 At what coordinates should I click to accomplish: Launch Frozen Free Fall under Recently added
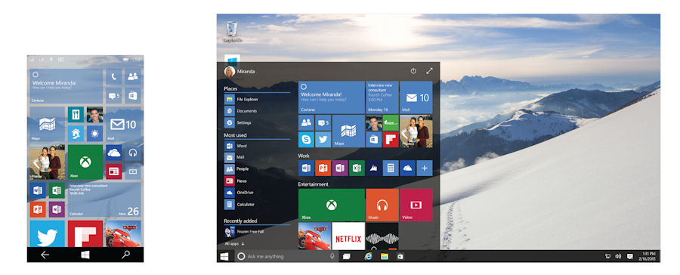(257, 232)
